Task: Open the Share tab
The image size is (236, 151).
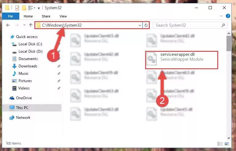Action: (46, 16)
